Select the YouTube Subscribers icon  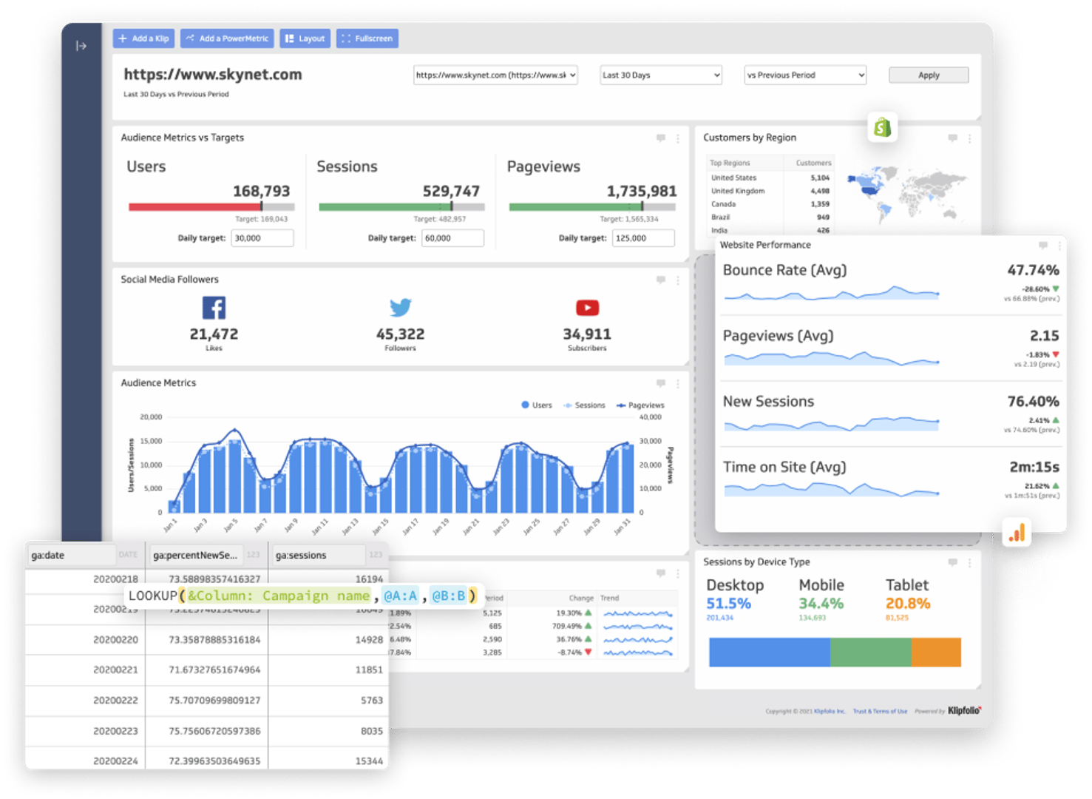point(586,307)
